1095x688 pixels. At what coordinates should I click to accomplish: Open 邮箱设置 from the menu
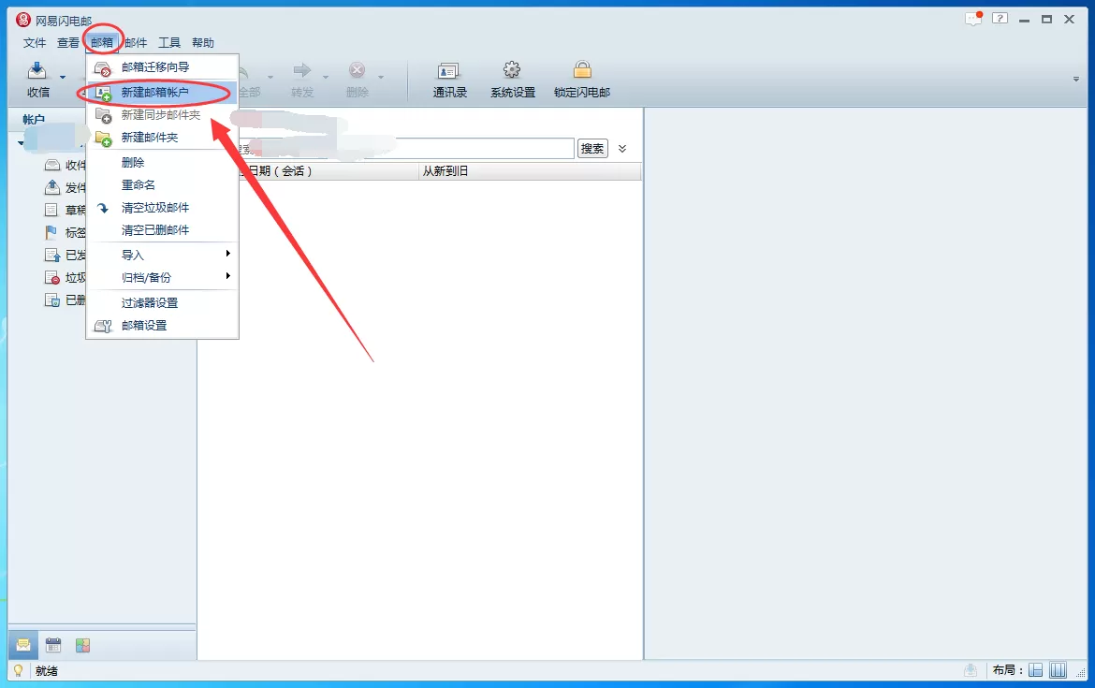point(162,326)
